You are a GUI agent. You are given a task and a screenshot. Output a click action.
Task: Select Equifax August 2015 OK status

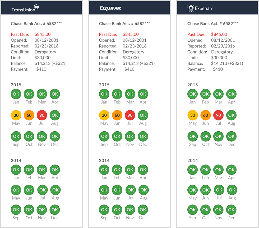tap(143, 115)
